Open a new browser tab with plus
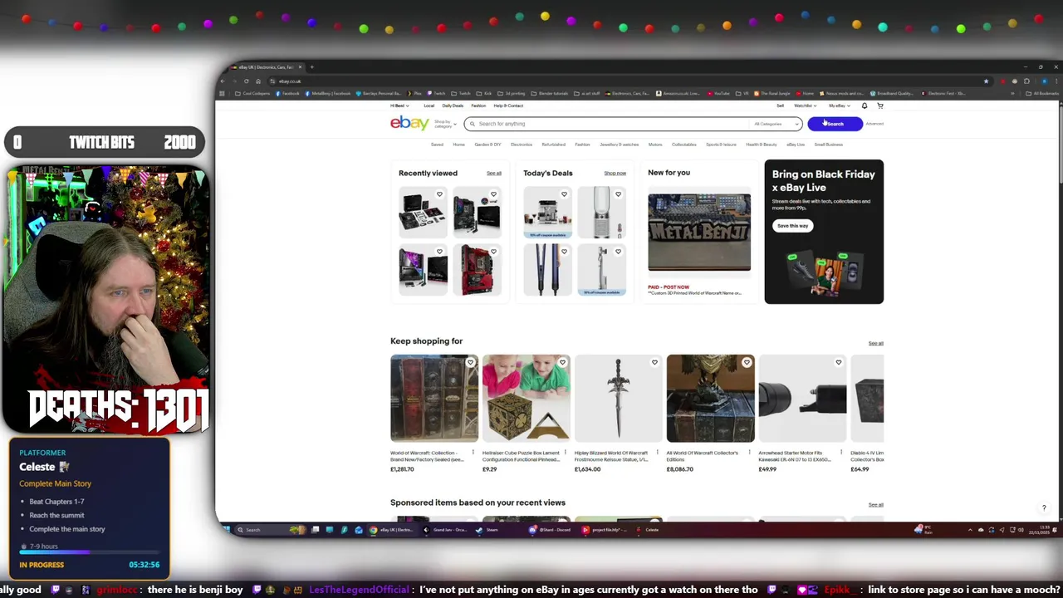 click(x=311, y=67)
